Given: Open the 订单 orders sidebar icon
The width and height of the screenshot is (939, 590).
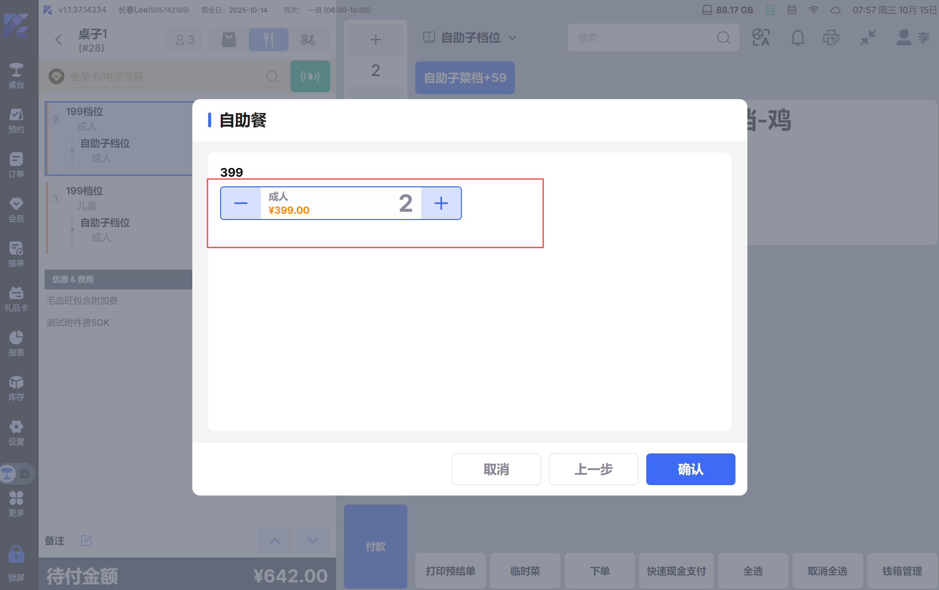Looking at the screenshot, I should click(x=16, y=165).
